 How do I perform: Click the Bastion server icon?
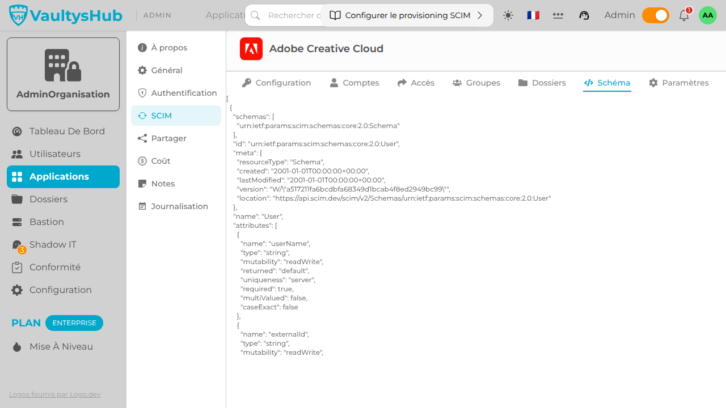[17, 222]
